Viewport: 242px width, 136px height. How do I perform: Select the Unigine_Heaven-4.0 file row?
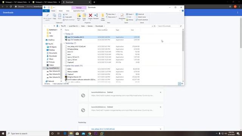(102, 77)
